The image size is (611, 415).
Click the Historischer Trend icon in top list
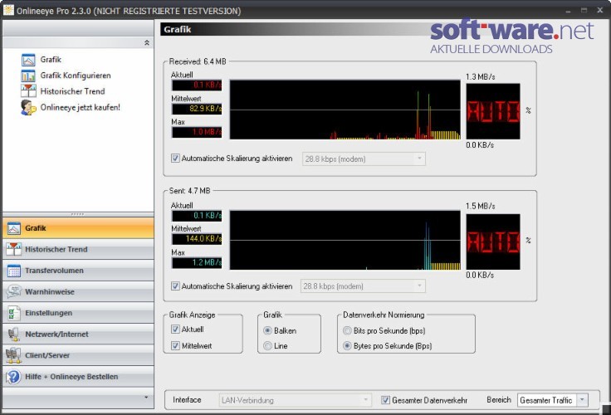pyautogui.click(x=28, y=91)
